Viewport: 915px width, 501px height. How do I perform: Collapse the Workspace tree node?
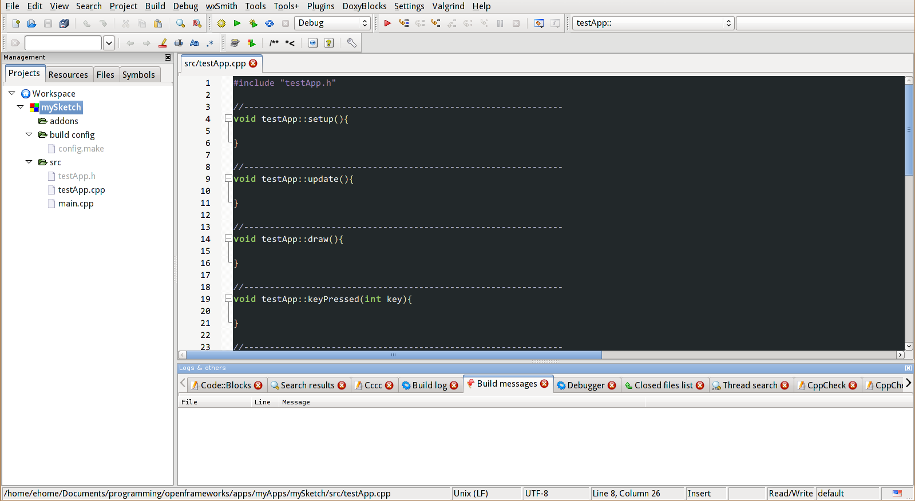tap(11, 93)
